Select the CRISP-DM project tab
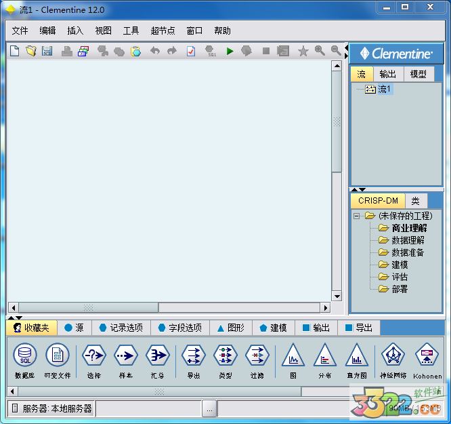Viewport: 451px width, 424px height. coord(378,201)
